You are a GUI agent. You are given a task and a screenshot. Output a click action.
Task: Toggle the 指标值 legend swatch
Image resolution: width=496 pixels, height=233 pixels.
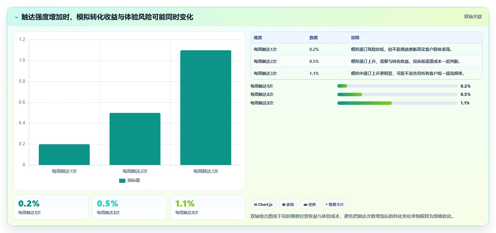click(122, 181)
